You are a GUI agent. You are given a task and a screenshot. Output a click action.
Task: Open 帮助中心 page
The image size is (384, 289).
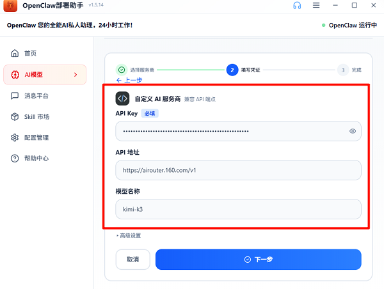(45, 159)
